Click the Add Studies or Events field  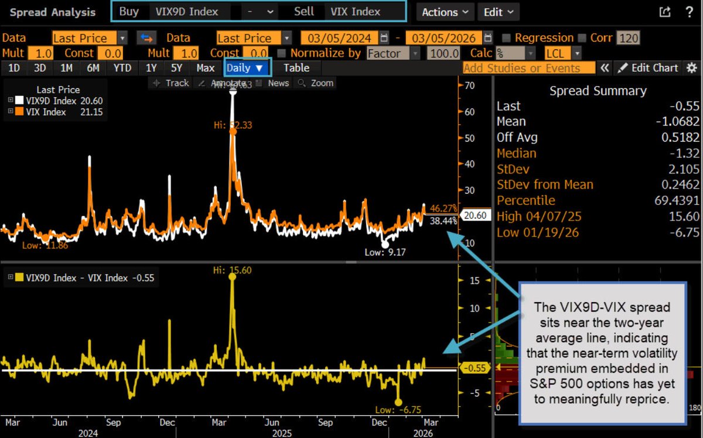pos(529,68)
